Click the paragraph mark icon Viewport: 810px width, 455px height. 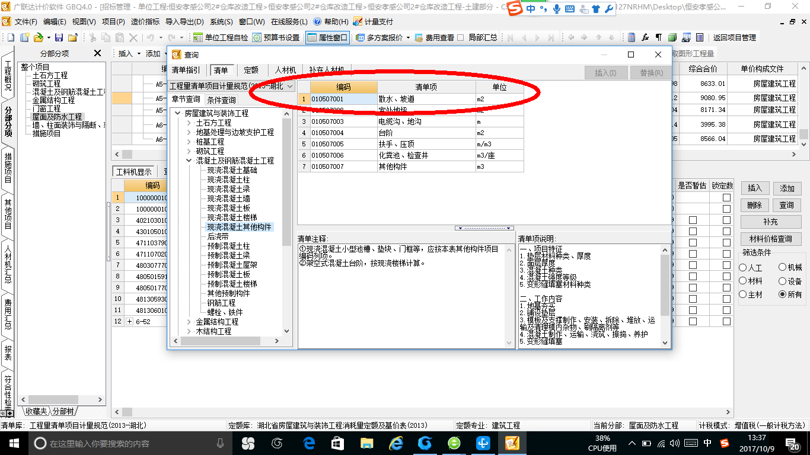(x=658, y=37)
